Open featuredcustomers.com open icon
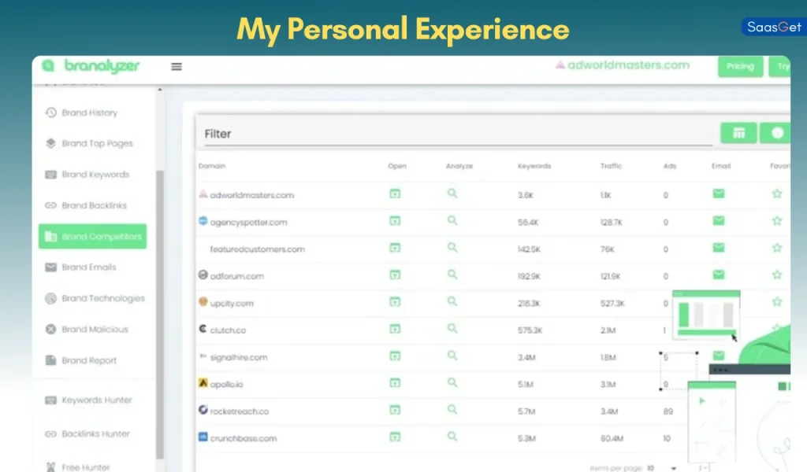The width and height of the screenshot is (807, 472). click(395, 248)
